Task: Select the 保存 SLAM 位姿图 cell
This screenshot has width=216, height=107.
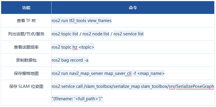Action: 26,86
